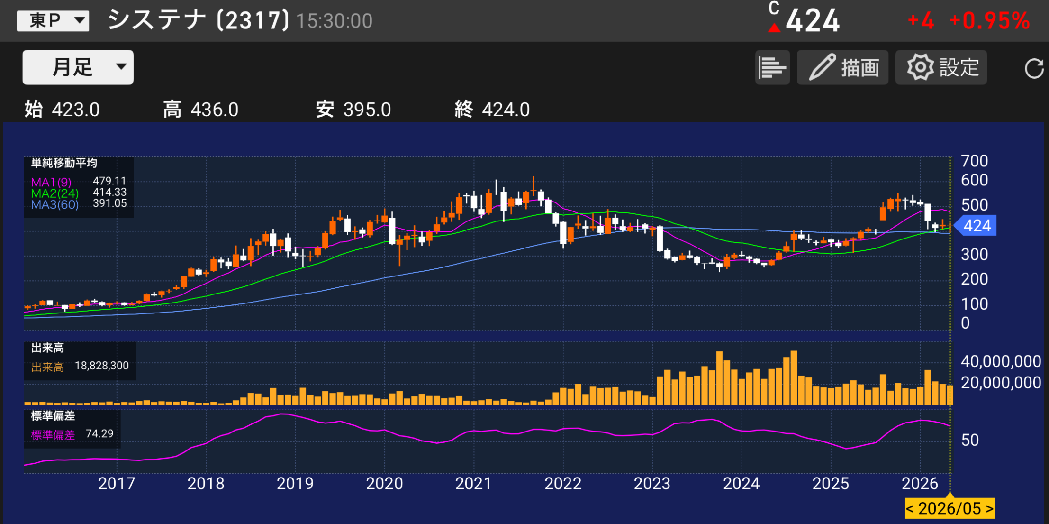1049x524 pixels.
Task: Click the 終 424.0 close price
Action: pyautogui.click(x=492, y=110)
